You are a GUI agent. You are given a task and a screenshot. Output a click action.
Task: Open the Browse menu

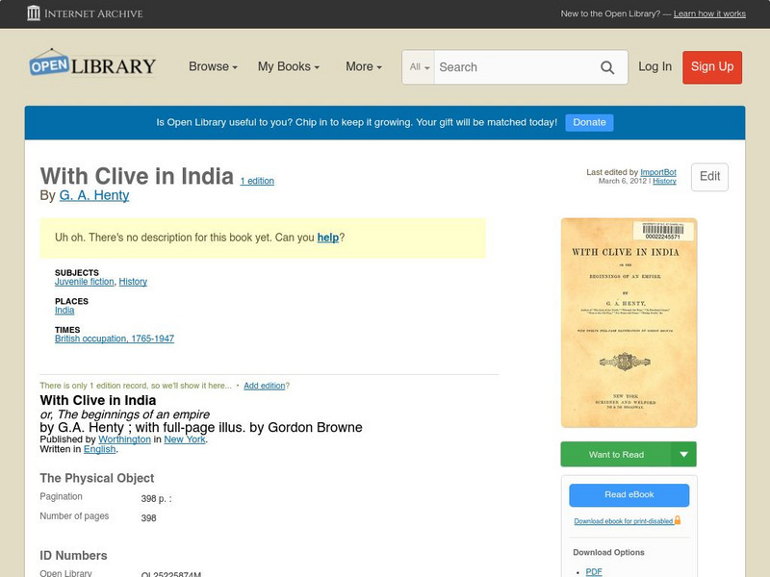coord(213,66)
